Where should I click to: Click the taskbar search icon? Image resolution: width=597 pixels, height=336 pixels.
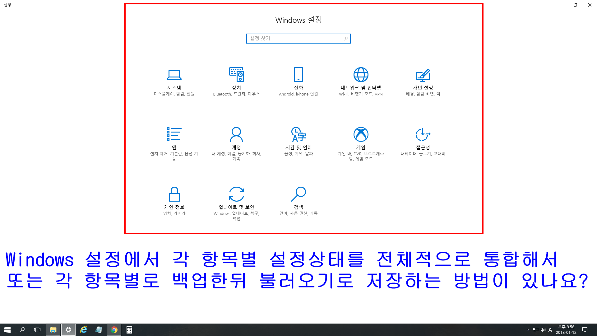[x=22, y=330]
